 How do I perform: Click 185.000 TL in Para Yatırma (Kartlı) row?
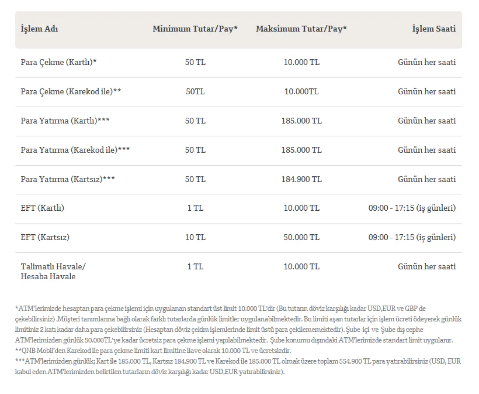[301, 121]
